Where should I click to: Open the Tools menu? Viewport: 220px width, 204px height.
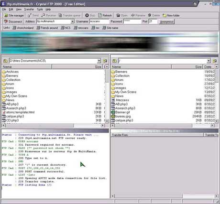coord(40,10)
